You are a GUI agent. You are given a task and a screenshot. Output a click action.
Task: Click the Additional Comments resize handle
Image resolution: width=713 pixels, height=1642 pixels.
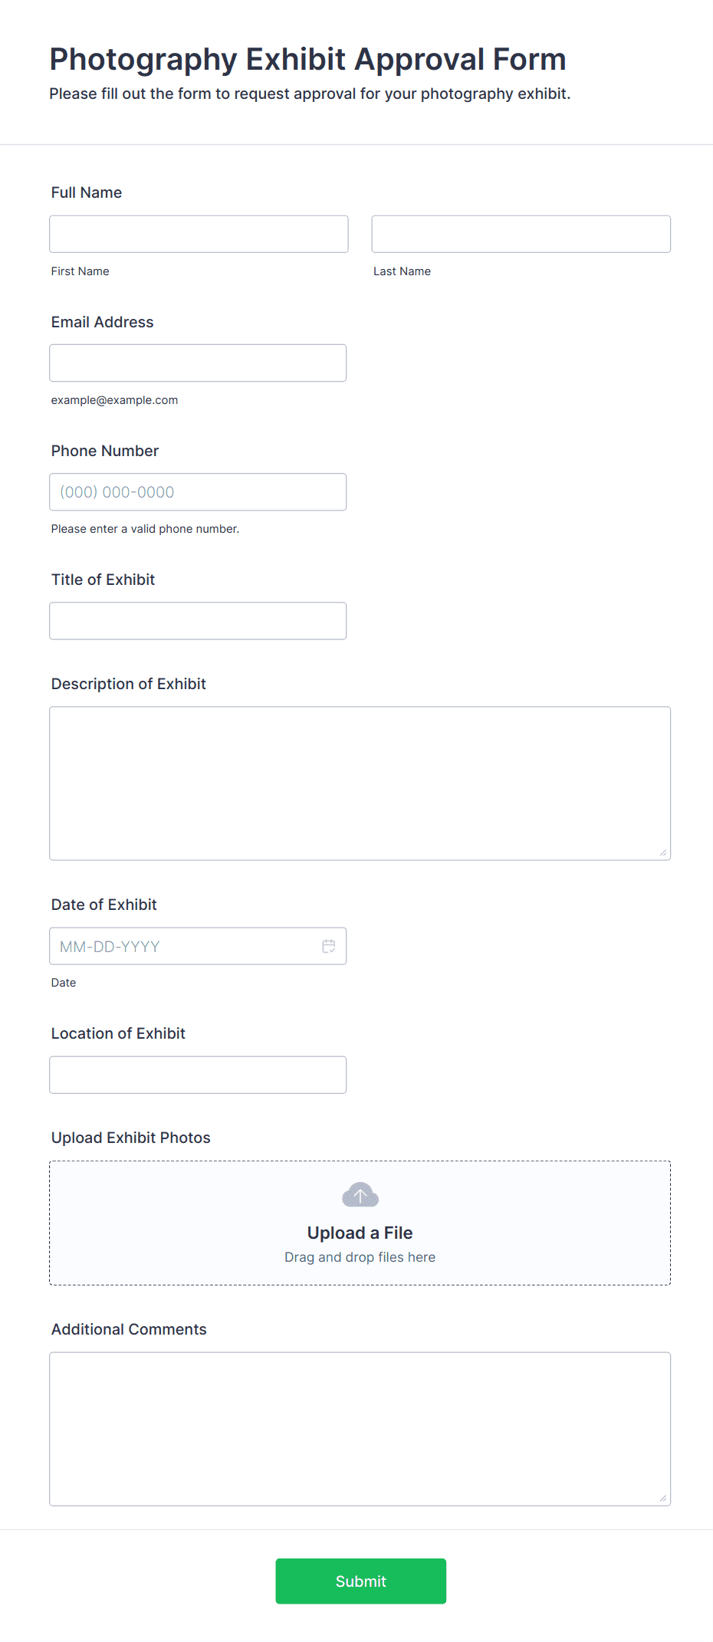(663, 1498)
